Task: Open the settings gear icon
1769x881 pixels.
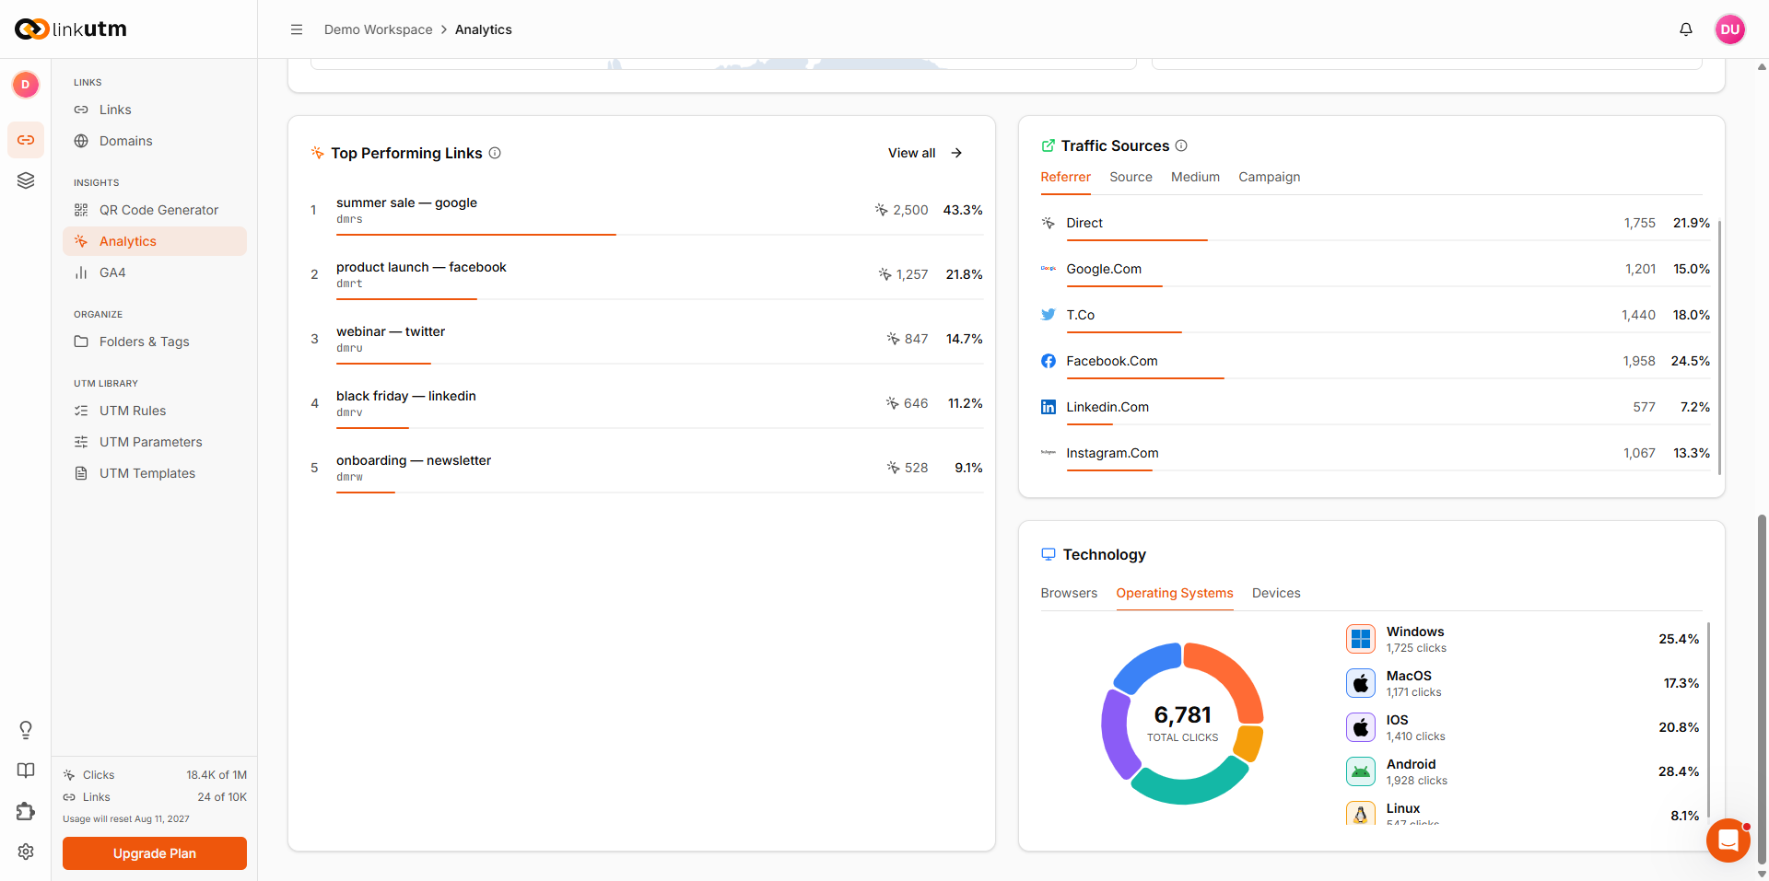Action: [x=26, y=852]
